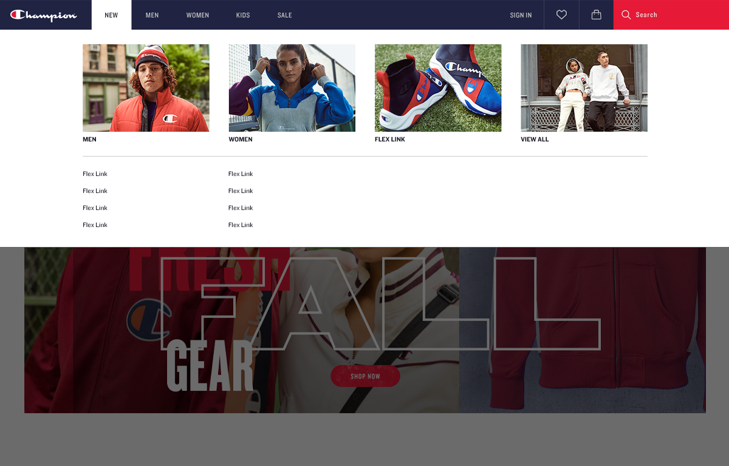Click the SHOP NOW banner button

[365, 376]
